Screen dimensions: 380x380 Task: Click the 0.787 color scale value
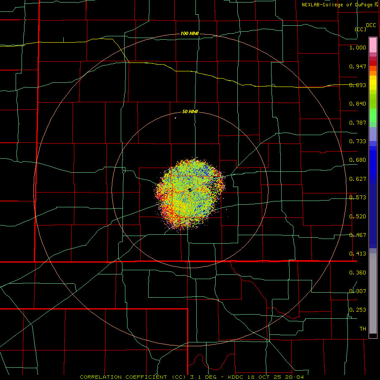(358, 122)
